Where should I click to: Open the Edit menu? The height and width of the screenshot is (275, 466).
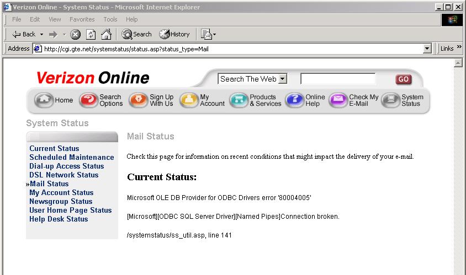click(35, 20)
